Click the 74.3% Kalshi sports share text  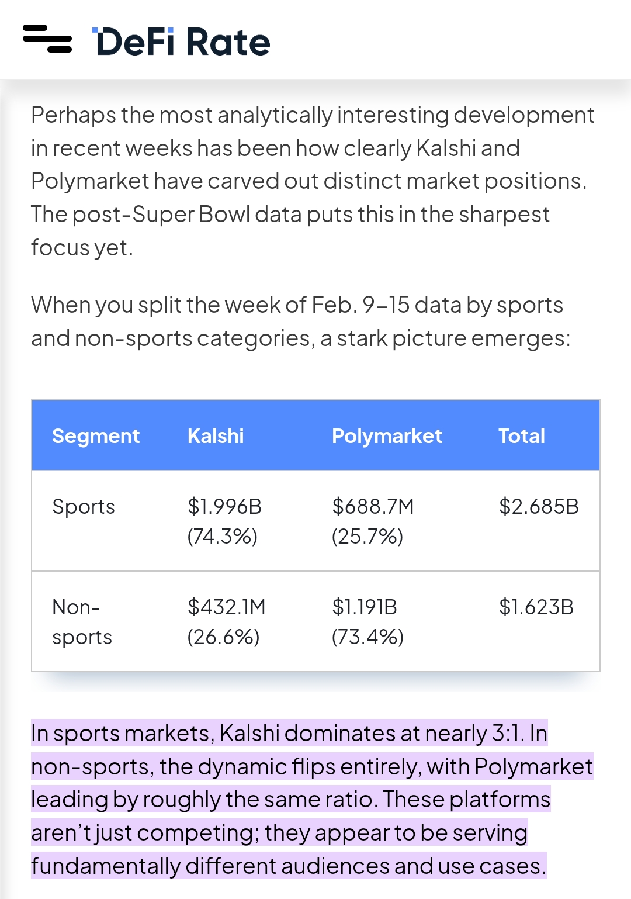tap(223, 537)
